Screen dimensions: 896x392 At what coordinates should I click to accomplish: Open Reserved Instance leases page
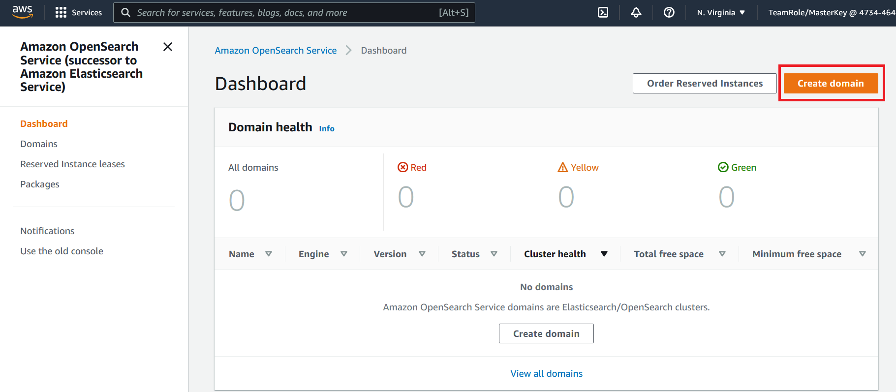pyautogui.click(x=72, y=164)
